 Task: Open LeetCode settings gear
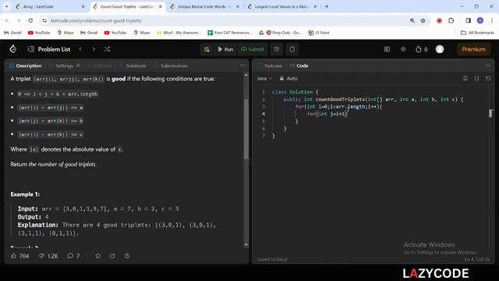403,49
